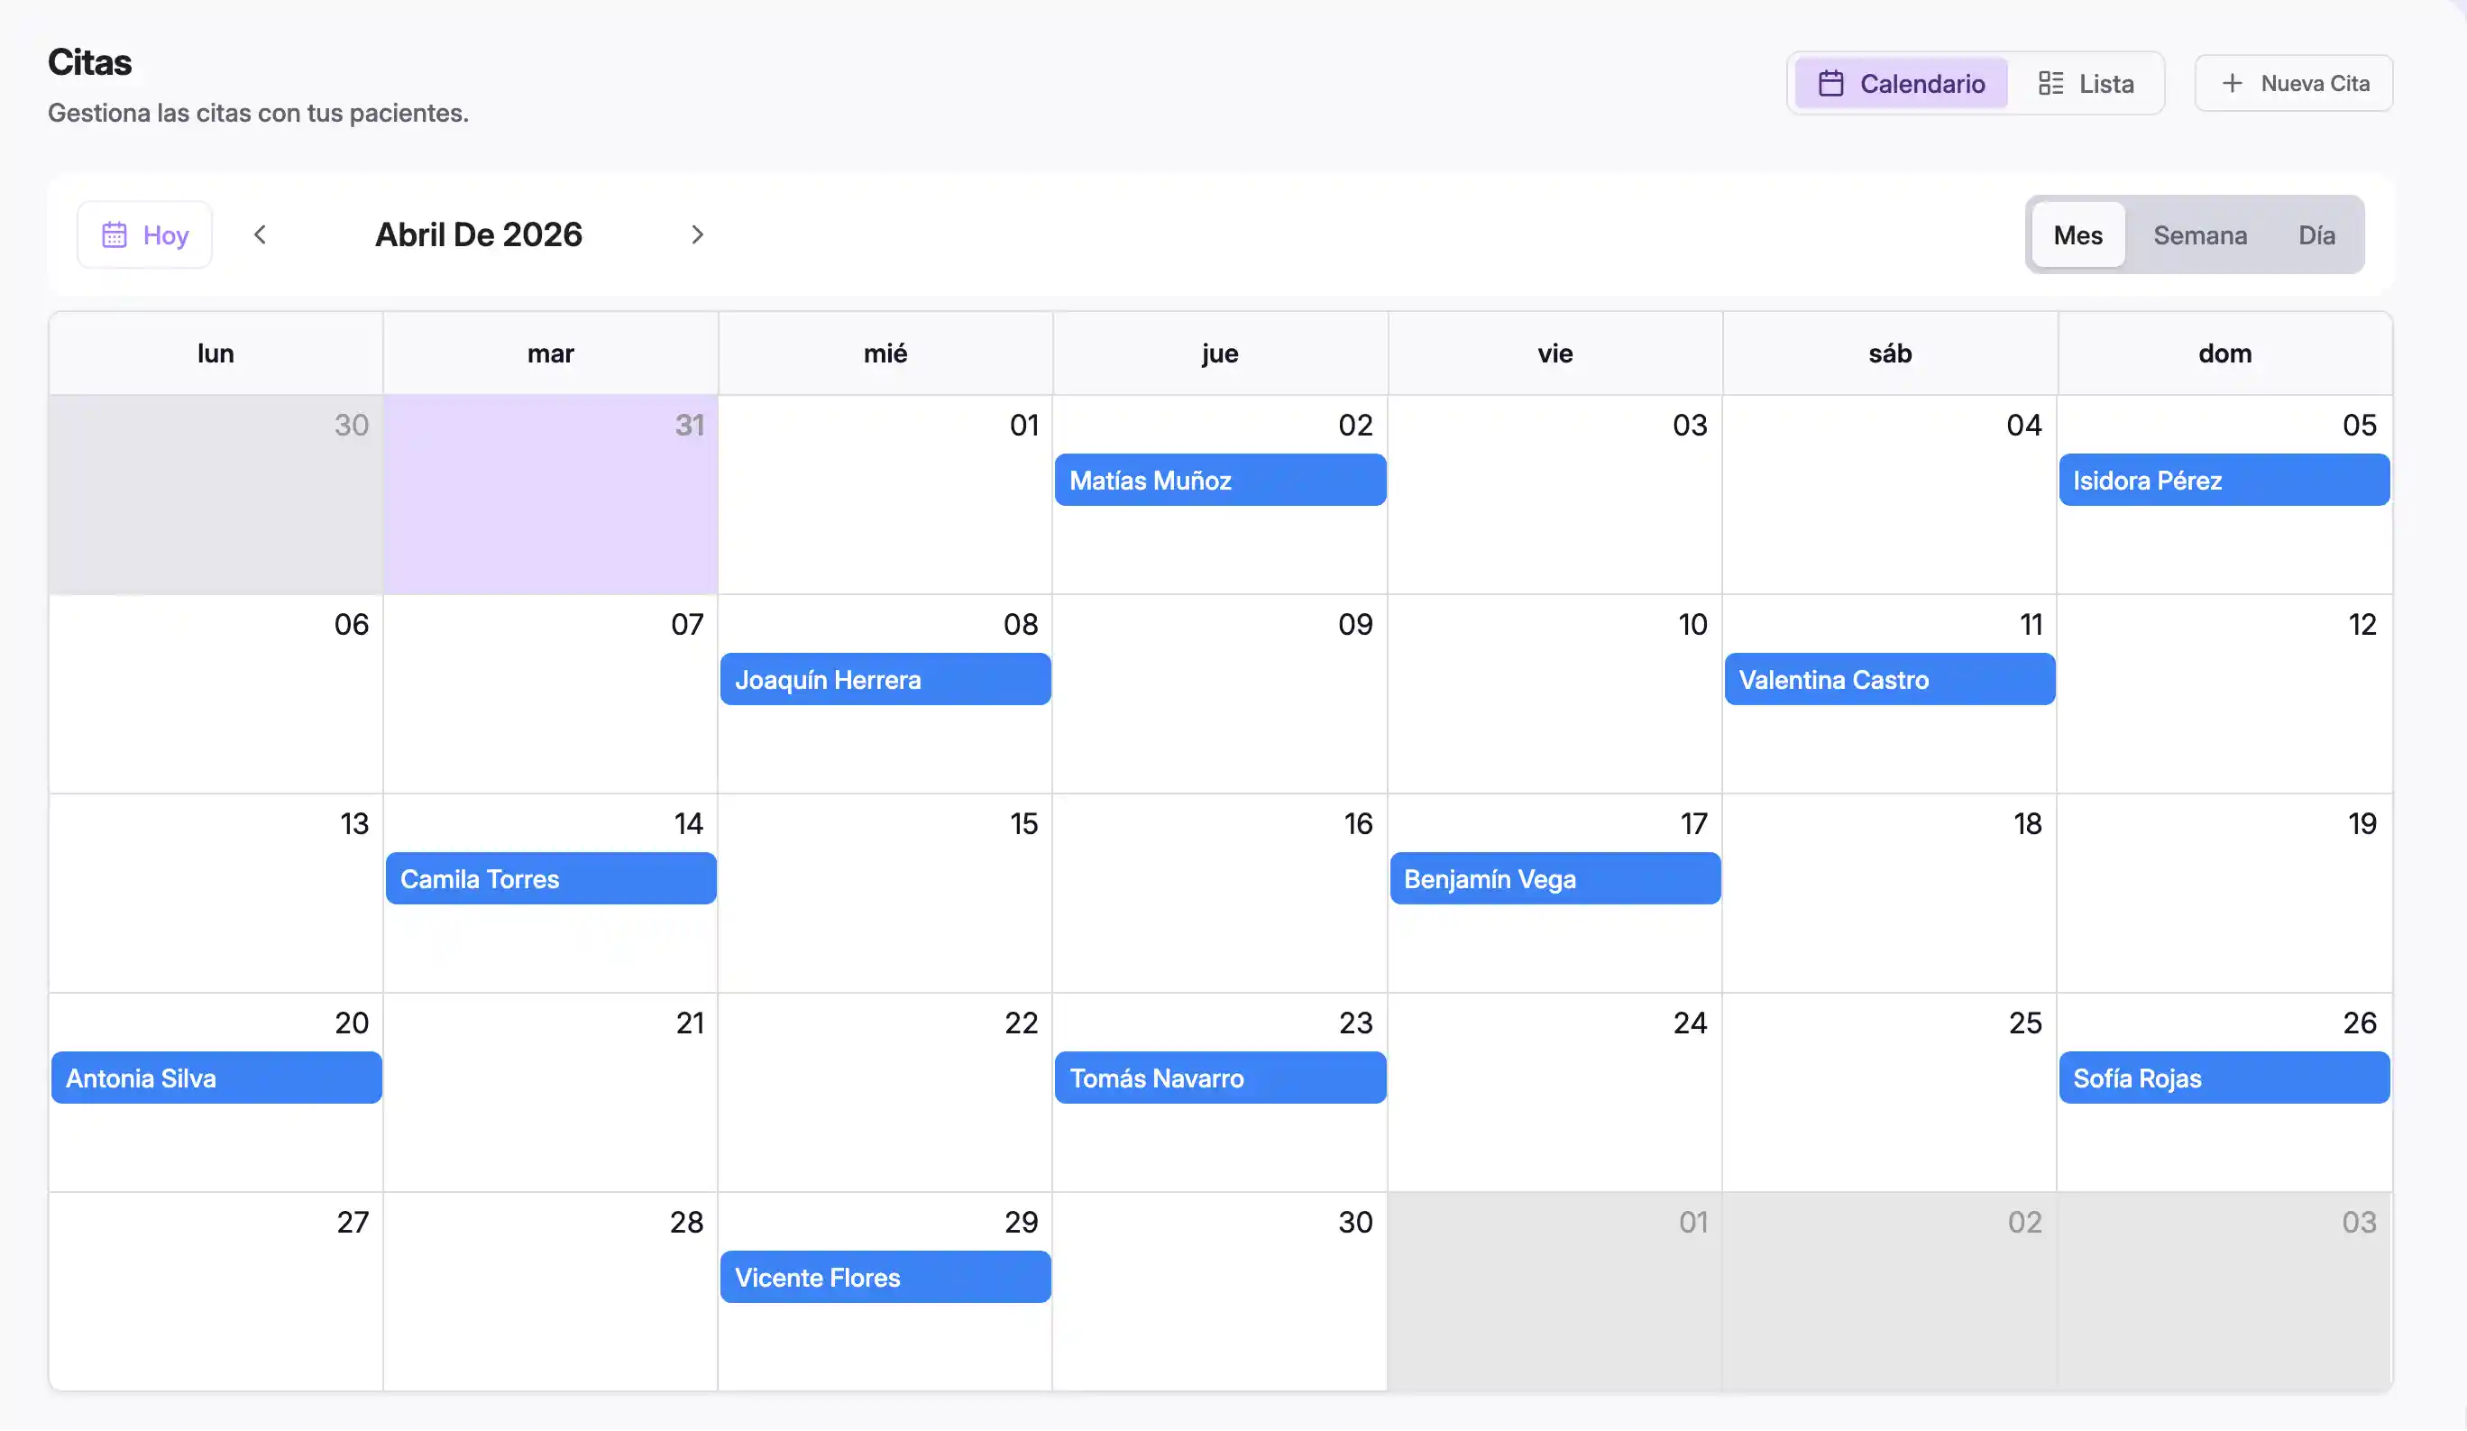
Task: Keep Mes view selected
Action: pyautogui.click(x=2077, y=234)
